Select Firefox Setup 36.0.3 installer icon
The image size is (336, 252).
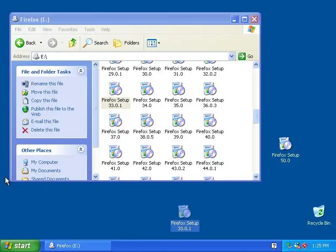point(210,89)
